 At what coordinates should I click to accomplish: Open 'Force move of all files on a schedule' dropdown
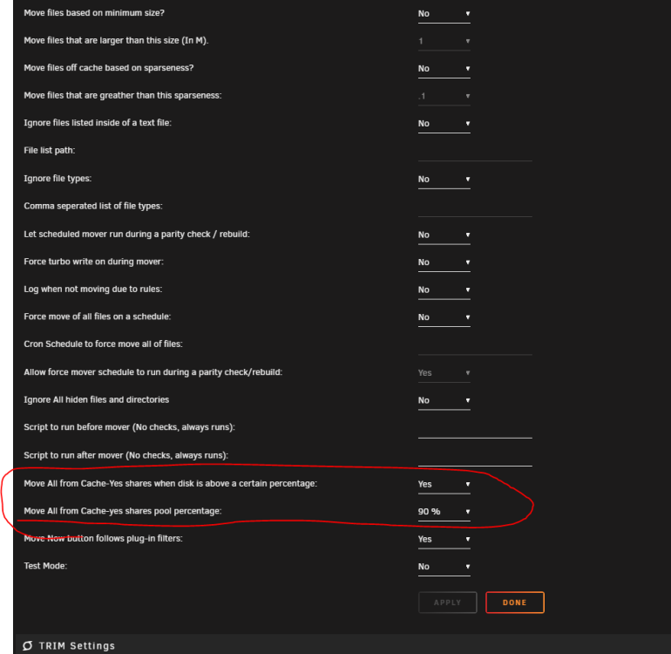coord(444,317)
